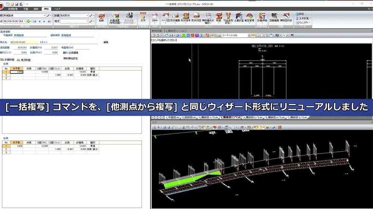
Task: Switch to 計画断面 section view
Action: pyautogui.click(x=7, y=60)
